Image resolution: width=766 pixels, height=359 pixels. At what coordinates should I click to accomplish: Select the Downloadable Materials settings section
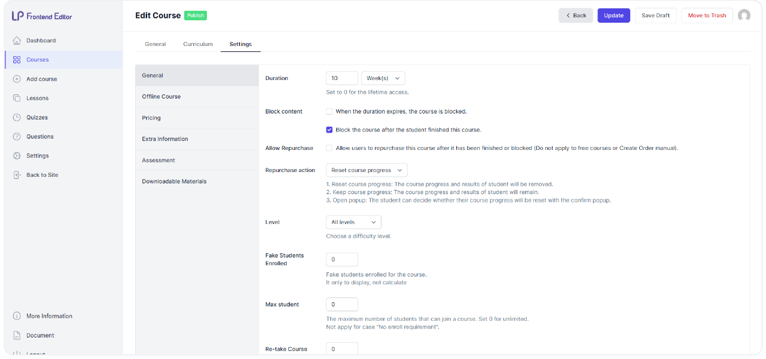pyautogui.click(x=173, y=181)
